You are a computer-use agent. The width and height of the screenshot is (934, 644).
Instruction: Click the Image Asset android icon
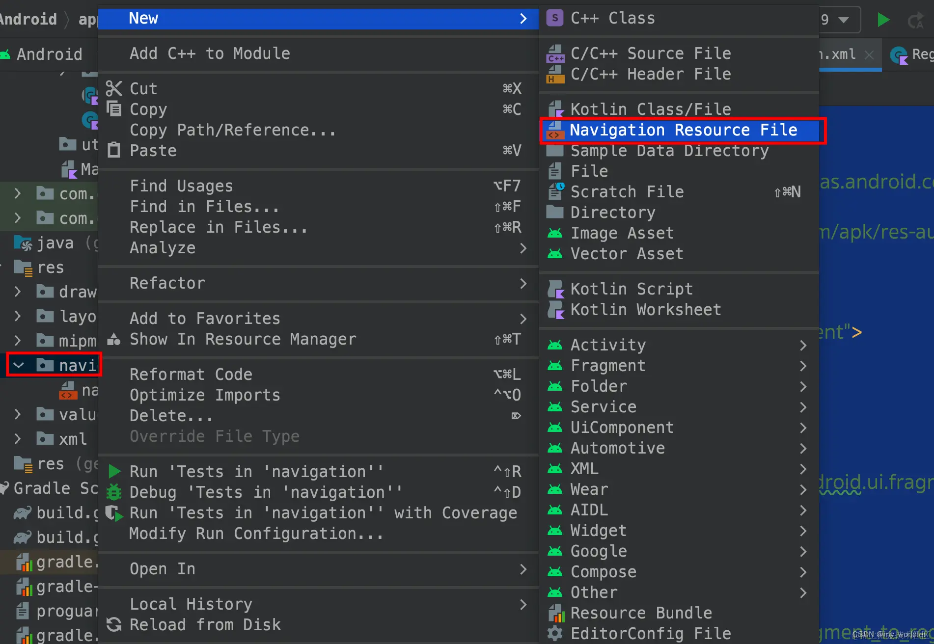tap(555, 233)
